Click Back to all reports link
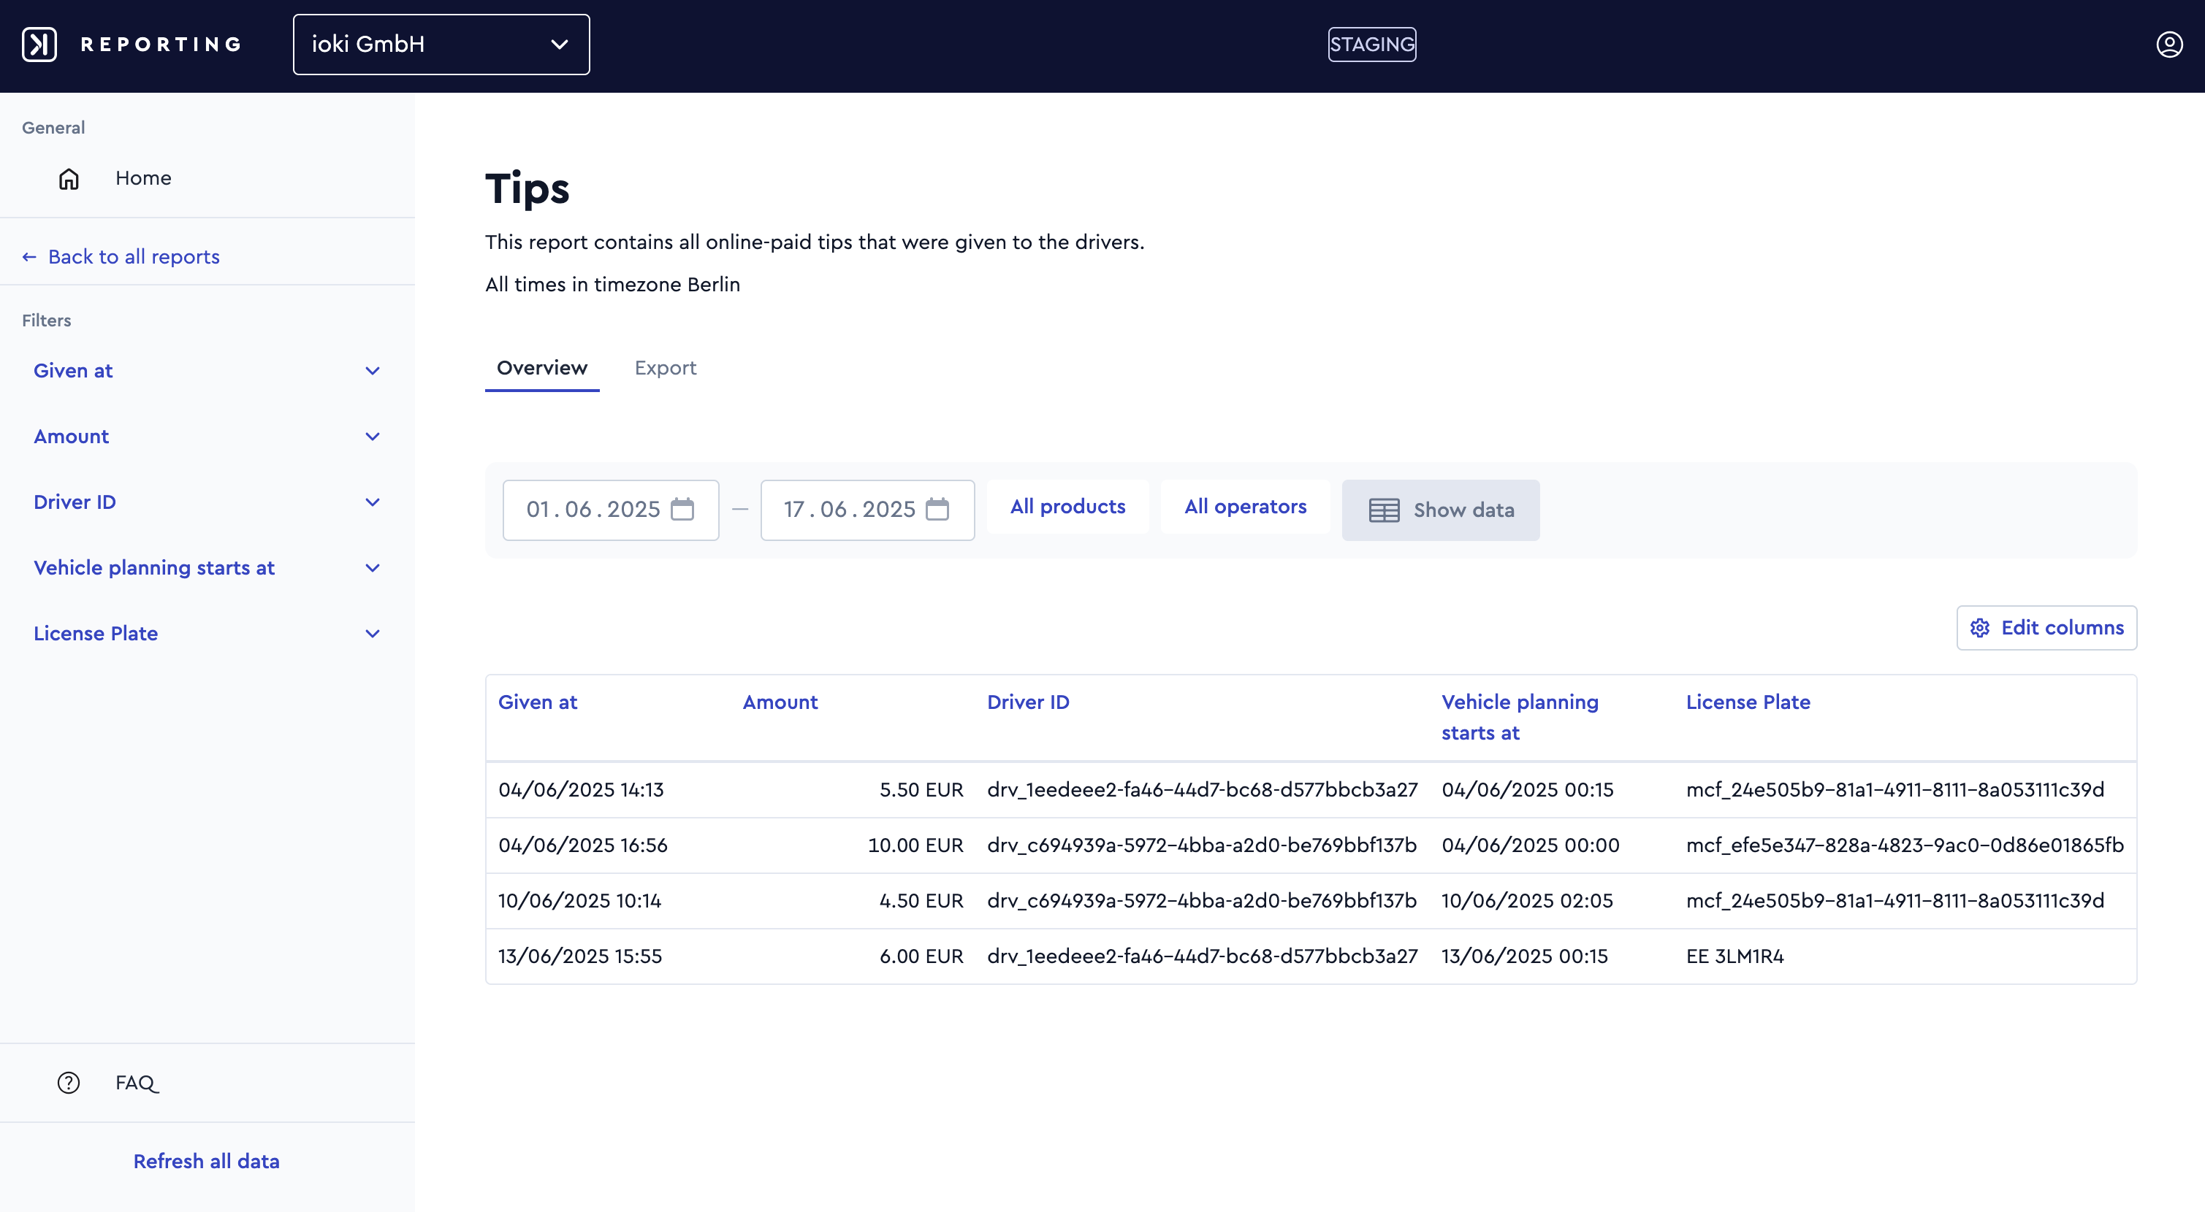This screenshot has height=1212, width=2205. (x=134, y=256)
